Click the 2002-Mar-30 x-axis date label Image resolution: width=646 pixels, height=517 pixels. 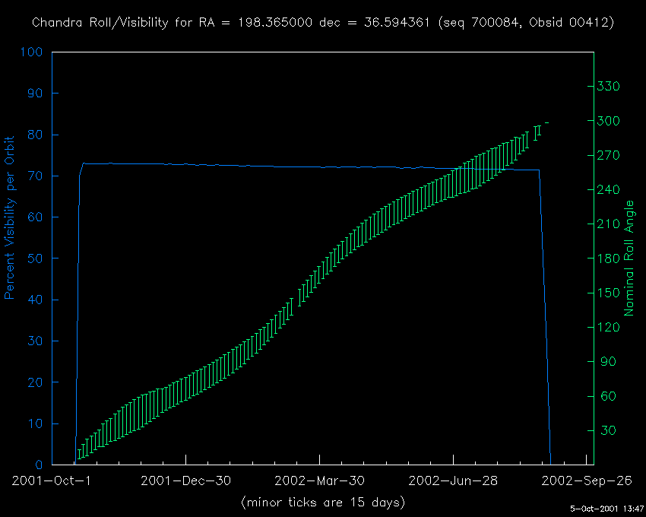tap(320, 481)
